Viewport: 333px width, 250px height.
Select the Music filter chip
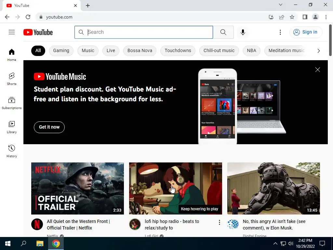(88, 50)
